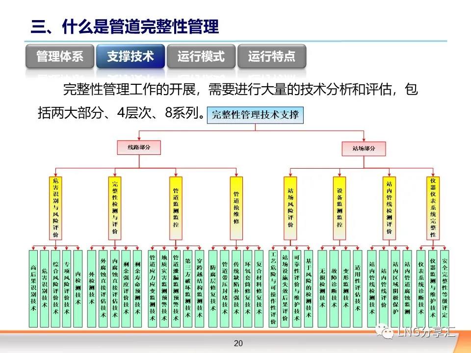Select the 站场部分 red box
Screen dimensions: 471x353
click(x=364, y=149)
